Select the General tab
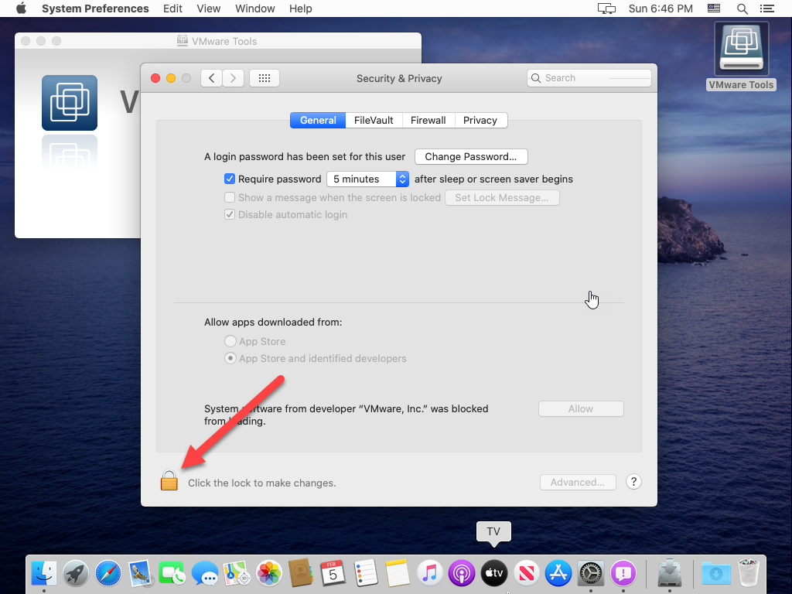792x594 pixels. 318,120
